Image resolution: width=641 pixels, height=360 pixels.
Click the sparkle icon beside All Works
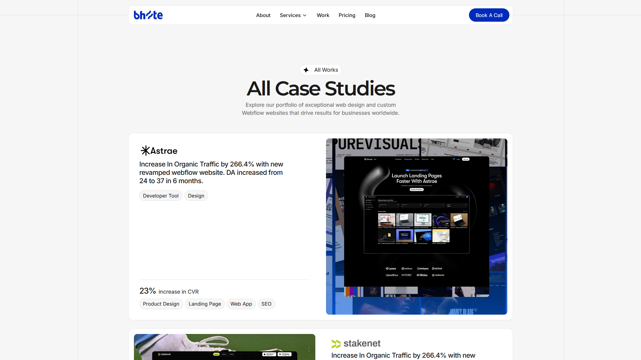point(306,70)
